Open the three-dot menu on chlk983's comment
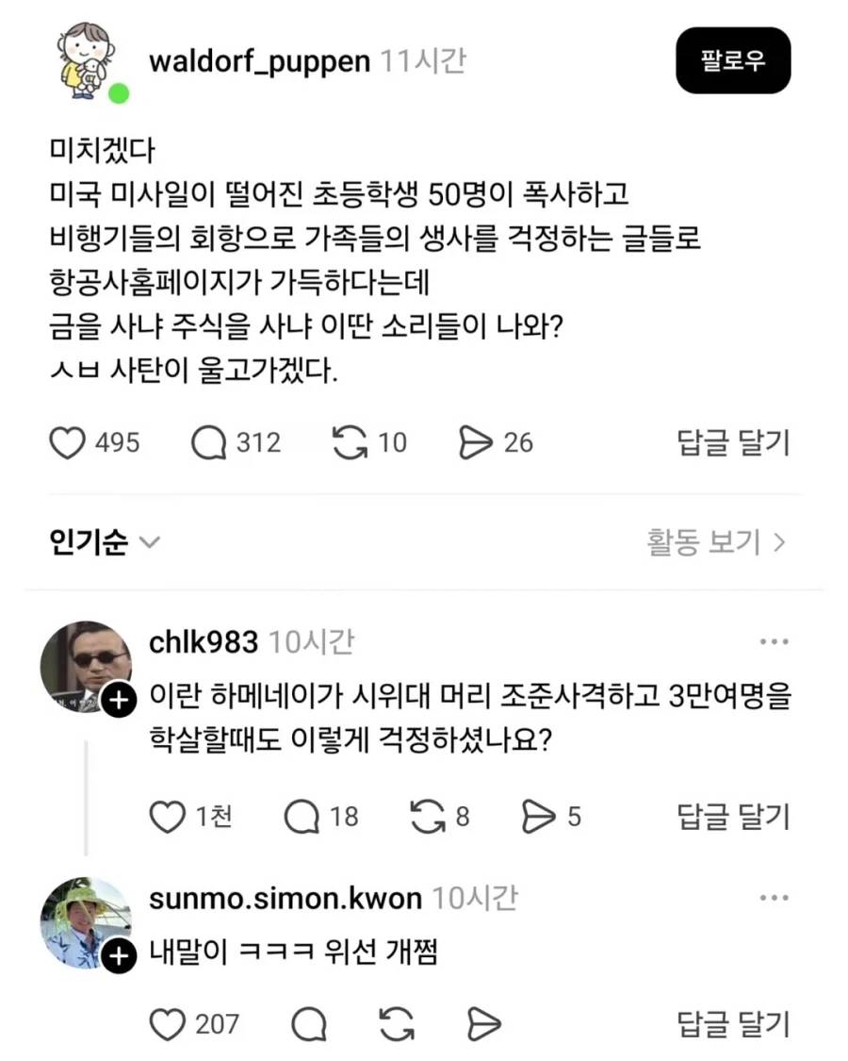This screenshot has height=1061, width=848. (x=775, y=640)
